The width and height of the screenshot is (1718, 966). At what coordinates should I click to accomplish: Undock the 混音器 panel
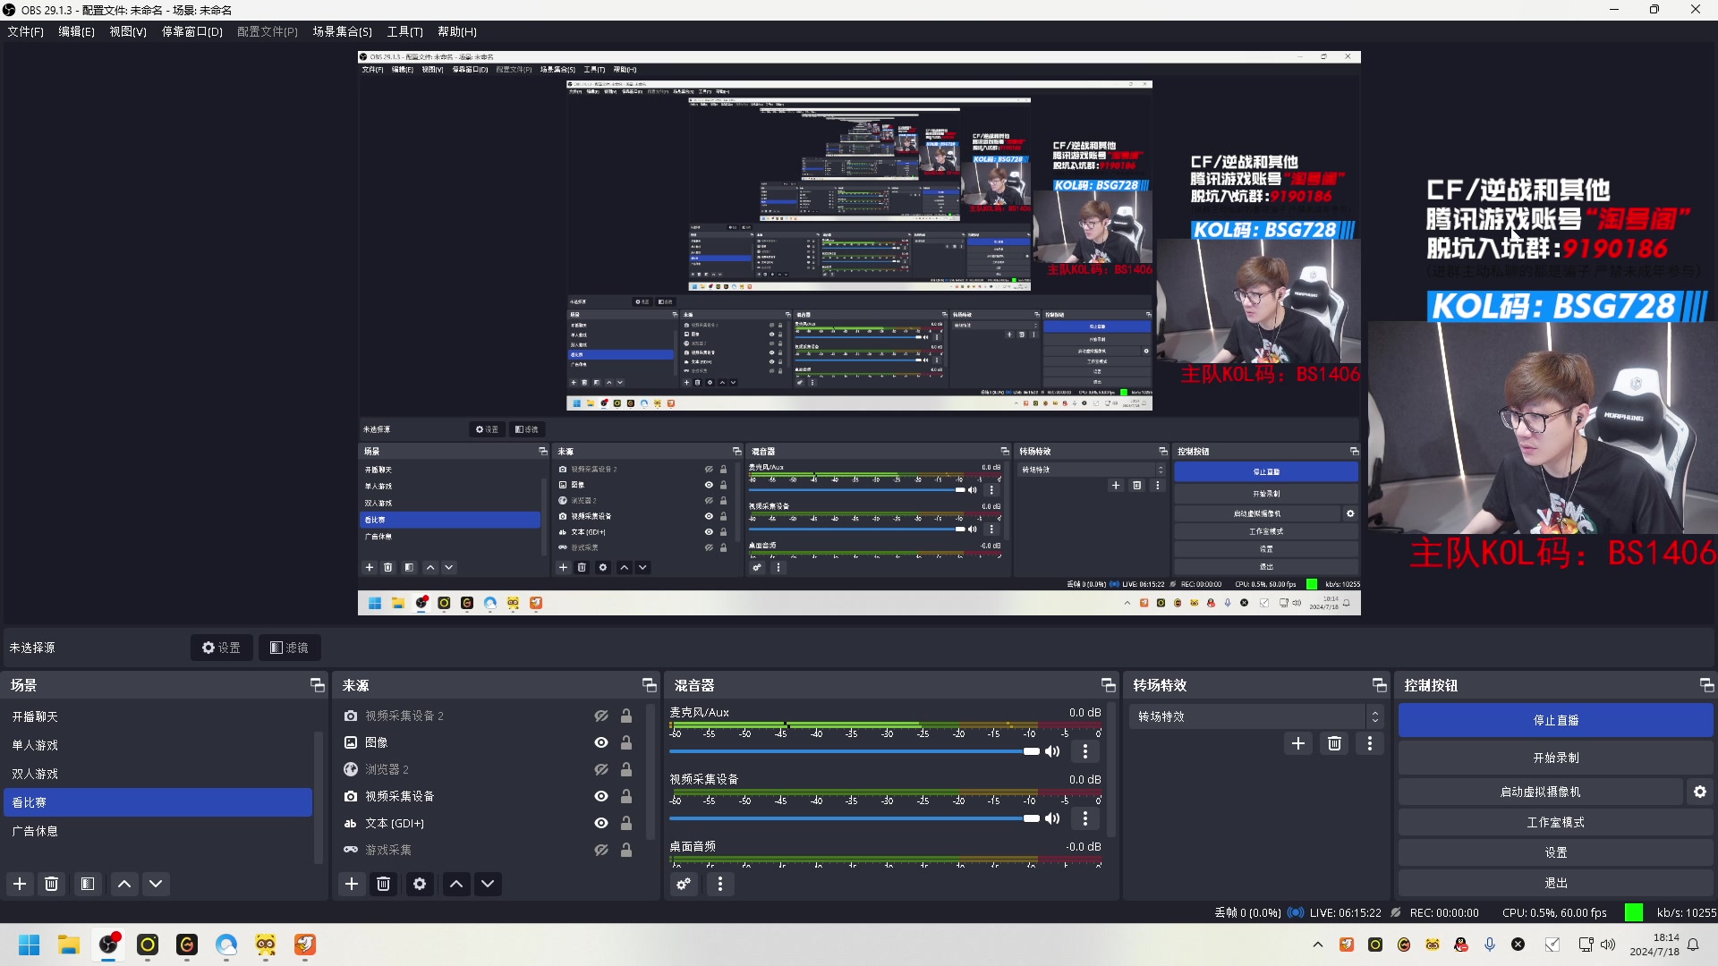pos(1109,685)
